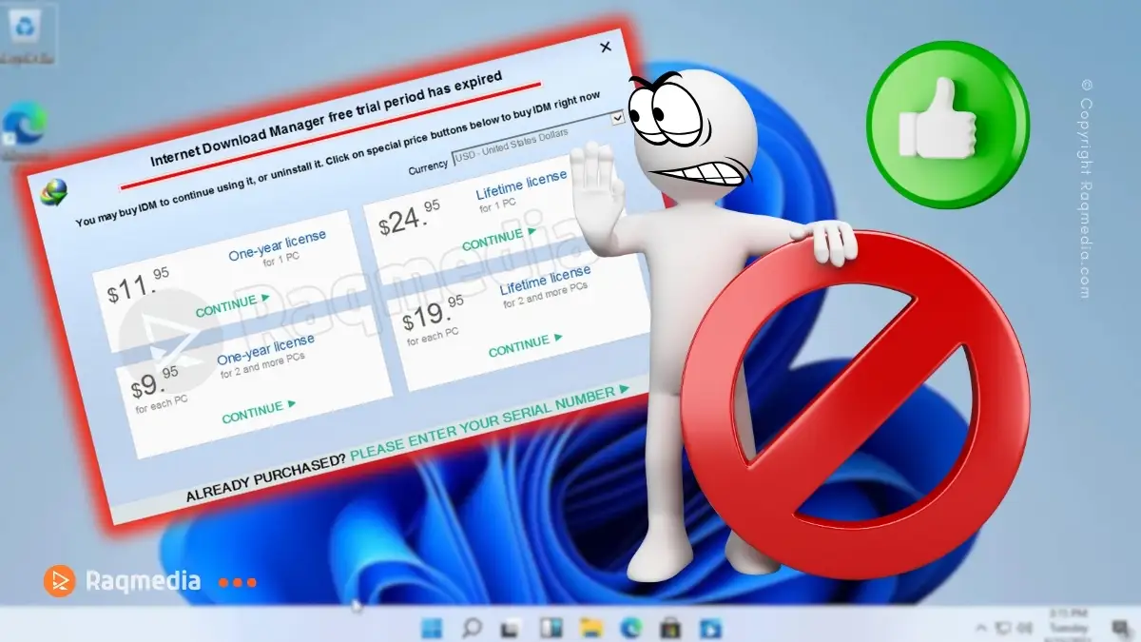
Task: Open File Explorer from the taskbar
Action: pyautogui.click(x=590, y=628)
